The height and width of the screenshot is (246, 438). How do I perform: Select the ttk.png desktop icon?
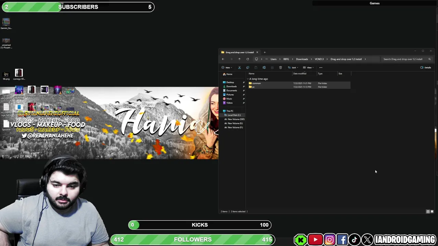coord(6,76)
